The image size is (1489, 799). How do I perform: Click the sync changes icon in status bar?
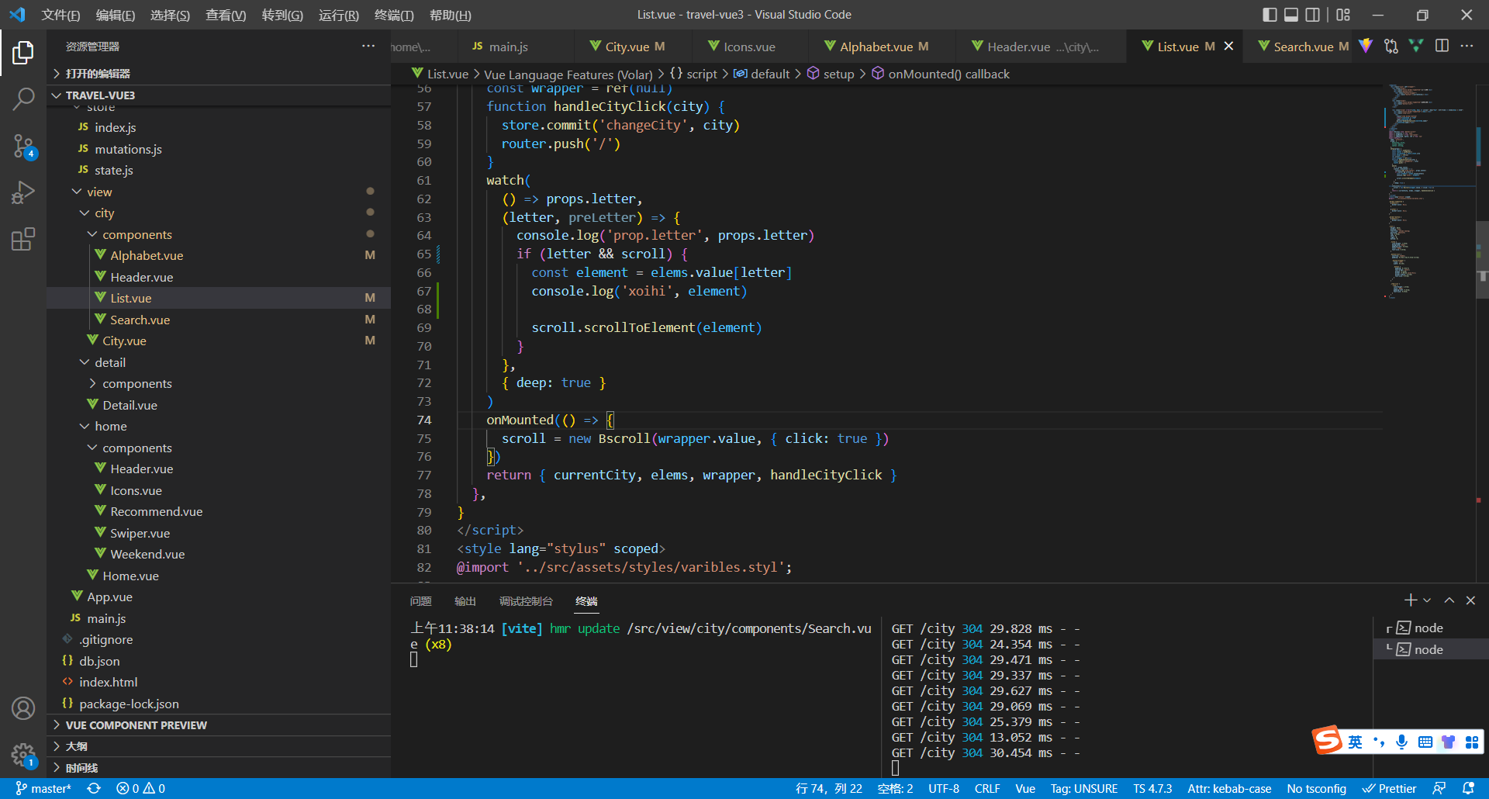(94, 788)
